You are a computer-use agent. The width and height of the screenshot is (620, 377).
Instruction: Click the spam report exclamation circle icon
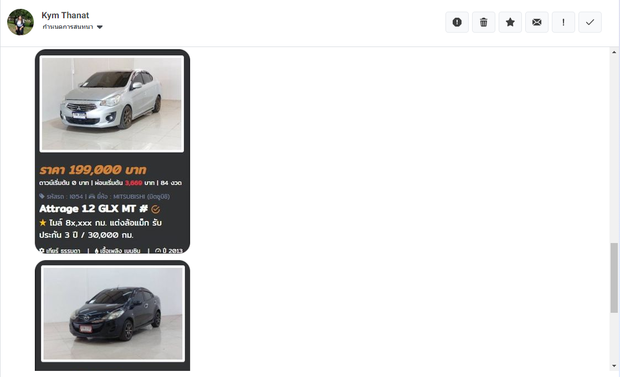click(x=457, y=22)
